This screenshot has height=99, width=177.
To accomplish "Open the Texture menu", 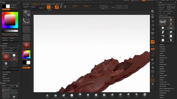I will pos(93,2).
